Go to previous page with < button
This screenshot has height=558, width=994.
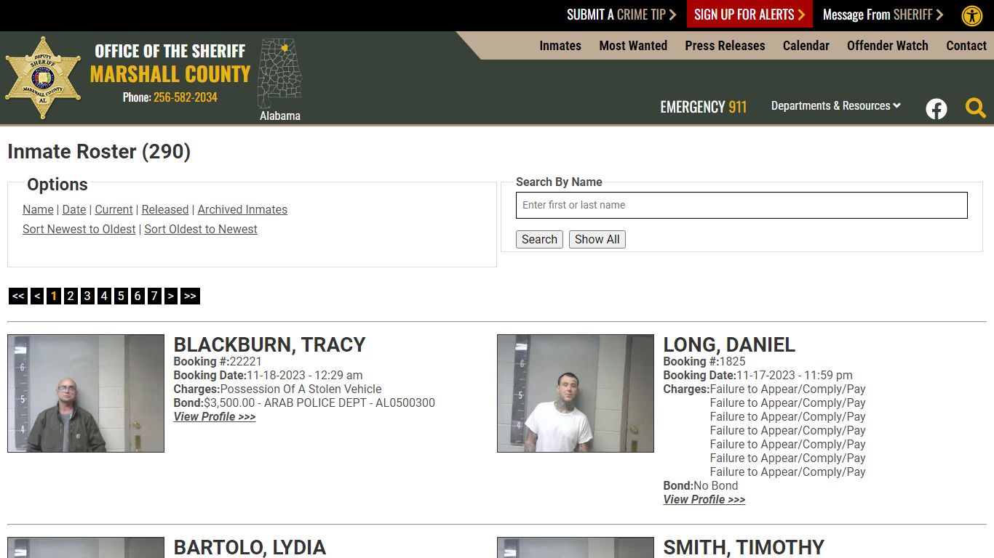(37, 296)
